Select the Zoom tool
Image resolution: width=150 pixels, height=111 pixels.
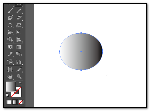(x=19, y=77)
